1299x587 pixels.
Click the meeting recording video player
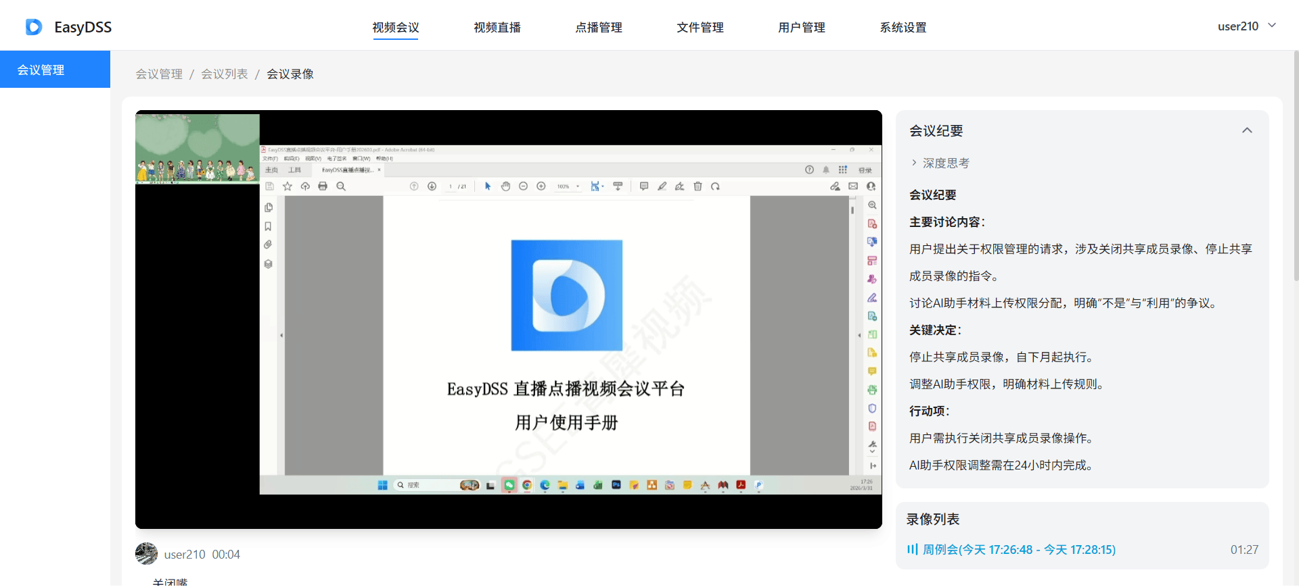tap(509, 320)
